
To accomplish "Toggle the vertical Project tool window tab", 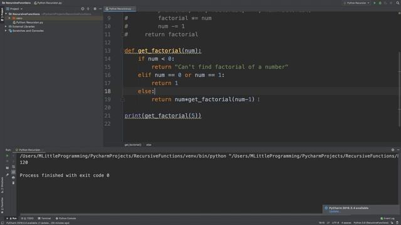I will click(x=2, y=15).
